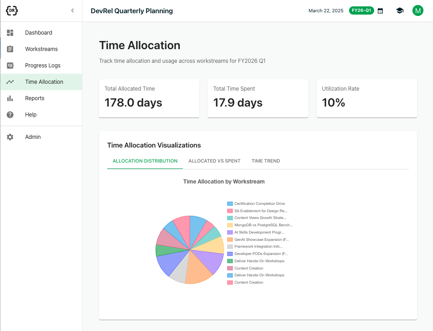Image resolution: width=433 pixels, height=331 pixels.
Task: Open the Help question mark icon
Action: 10,115
